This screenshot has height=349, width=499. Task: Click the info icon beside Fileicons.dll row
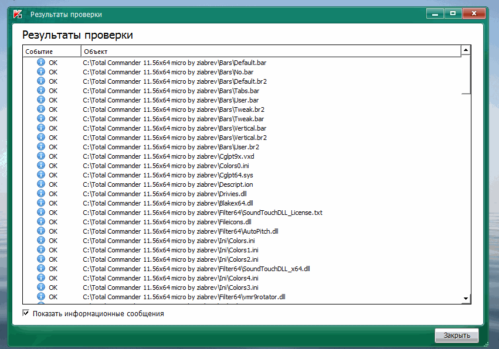[41, 221]
